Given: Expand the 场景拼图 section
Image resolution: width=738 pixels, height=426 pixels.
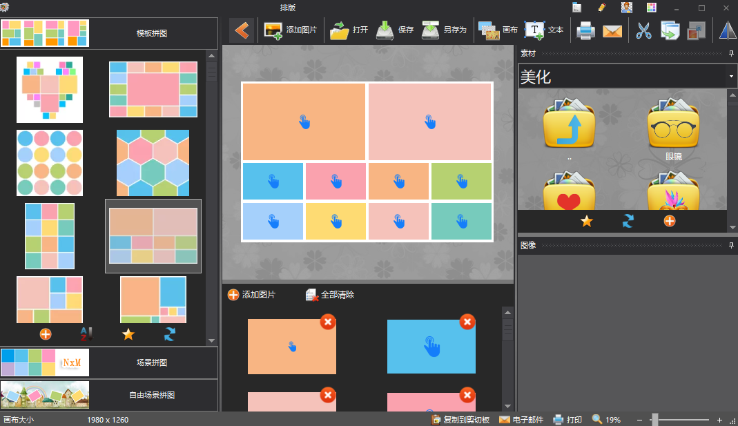Looking at the screenshot, I should 151,362.
